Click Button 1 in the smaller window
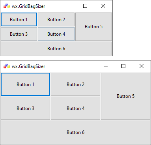The width and height of the screenshot is (151, 145). pyautogui.click(x=19, y=20)
